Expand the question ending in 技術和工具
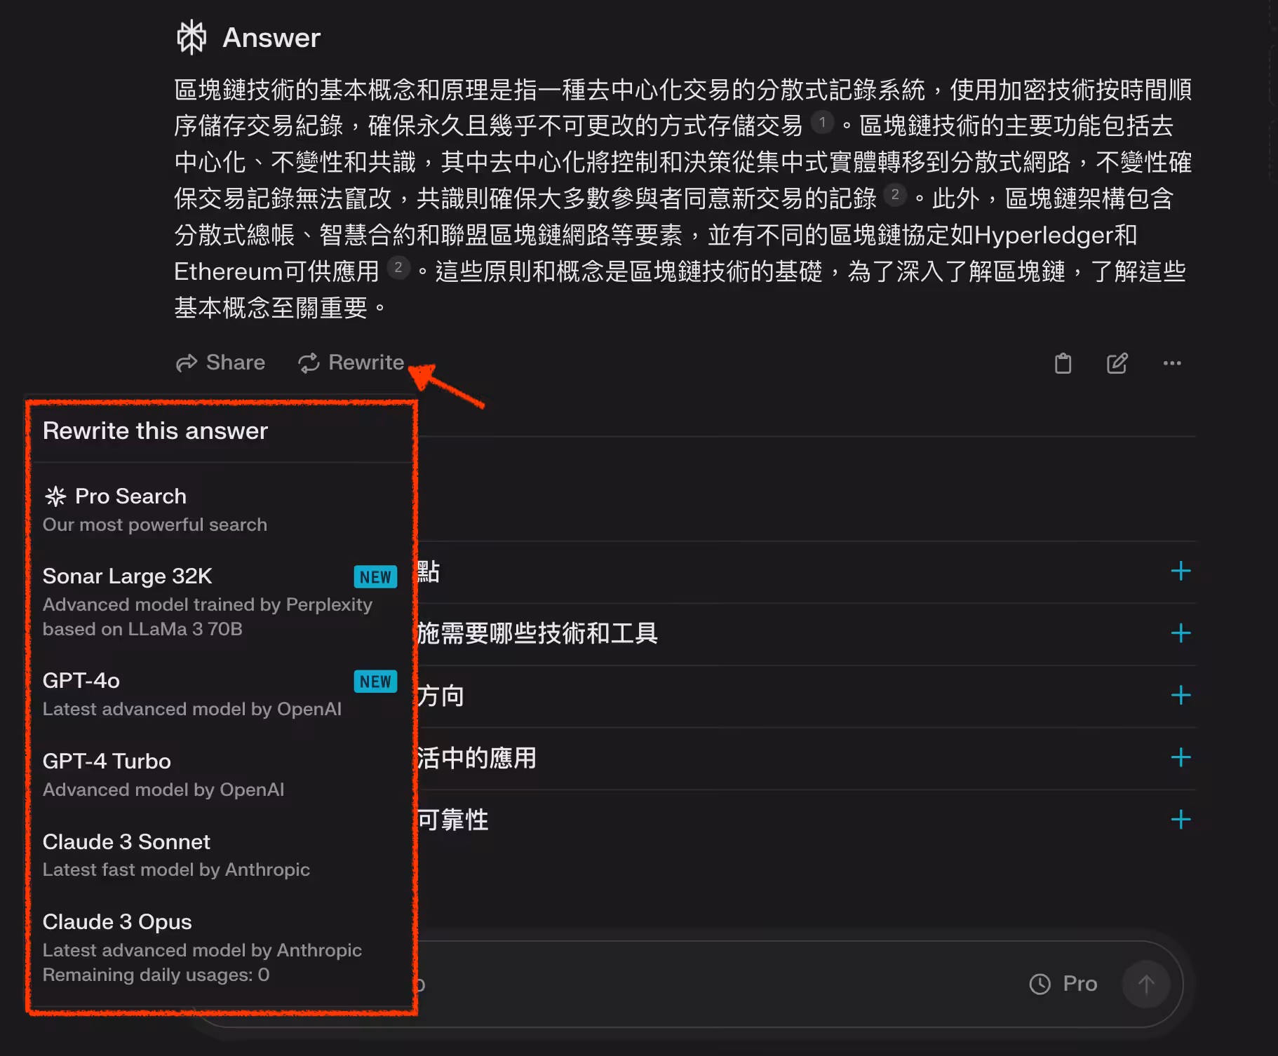Viewport: 1278px width, 1056px height. click(1181, 633)
